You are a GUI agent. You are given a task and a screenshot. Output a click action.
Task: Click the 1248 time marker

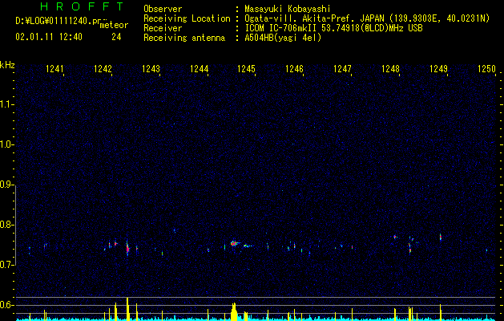click(x=390, y=69)
